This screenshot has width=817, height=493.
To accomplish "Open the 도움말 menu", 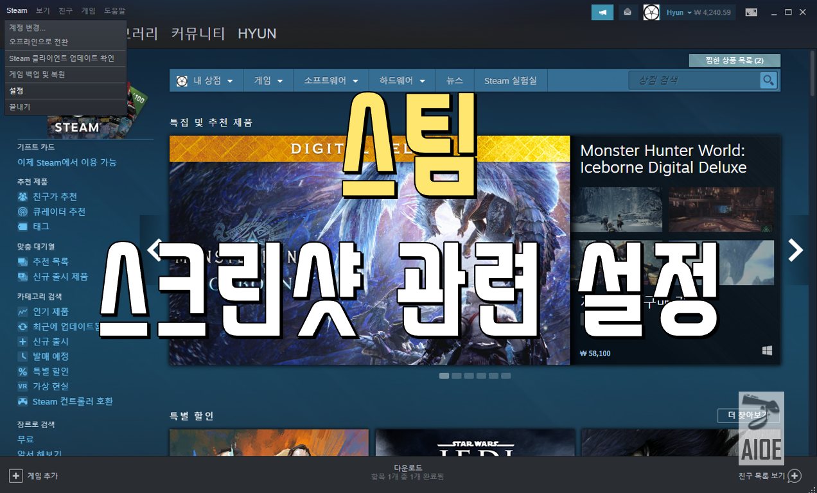I will point(115,11).
